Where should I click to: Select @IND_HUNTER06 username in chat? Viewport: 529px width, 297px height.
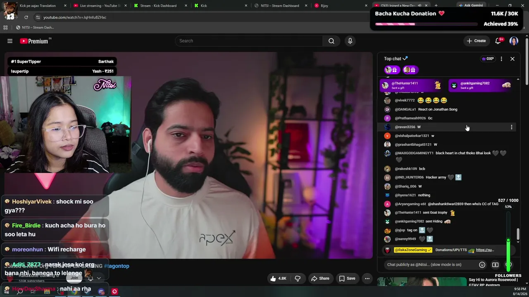coord(409,177)
